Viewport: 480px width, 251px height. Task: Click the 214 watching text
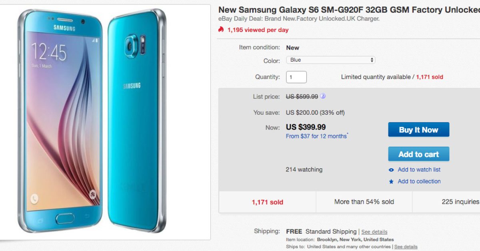[304, 169]
